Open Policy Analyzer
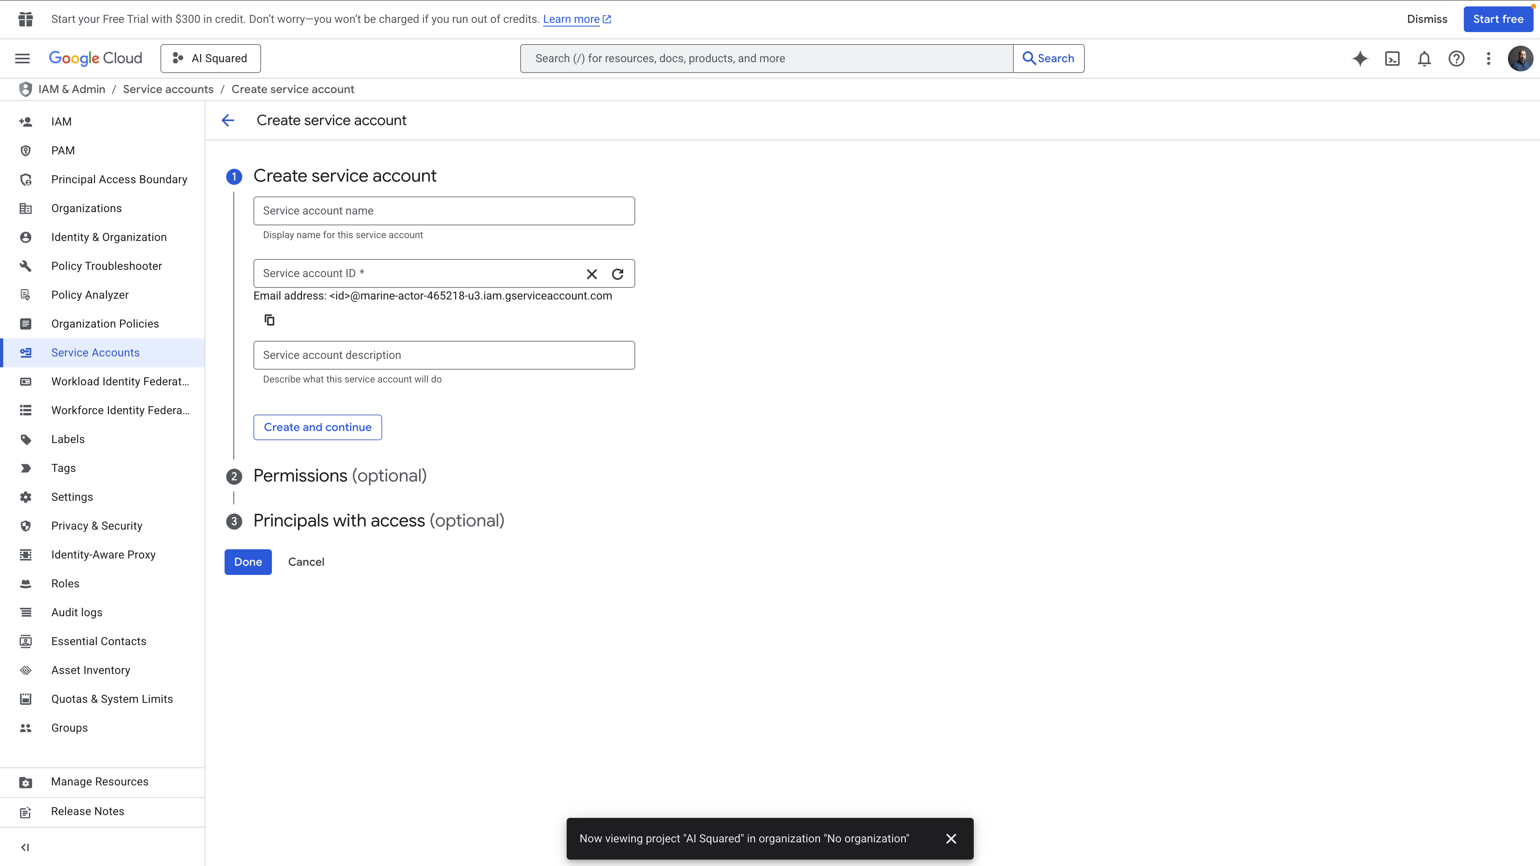Image resolution: width=1540 pixels, height=866 pixels. [103, 295]
